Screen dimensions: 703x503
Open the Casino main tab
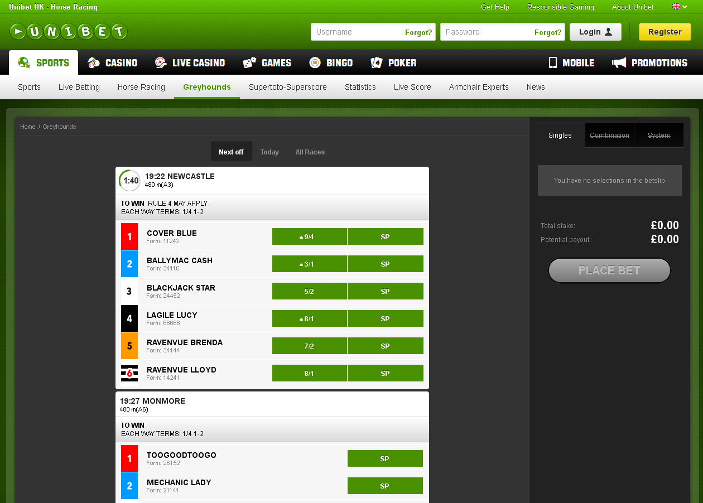113,62
